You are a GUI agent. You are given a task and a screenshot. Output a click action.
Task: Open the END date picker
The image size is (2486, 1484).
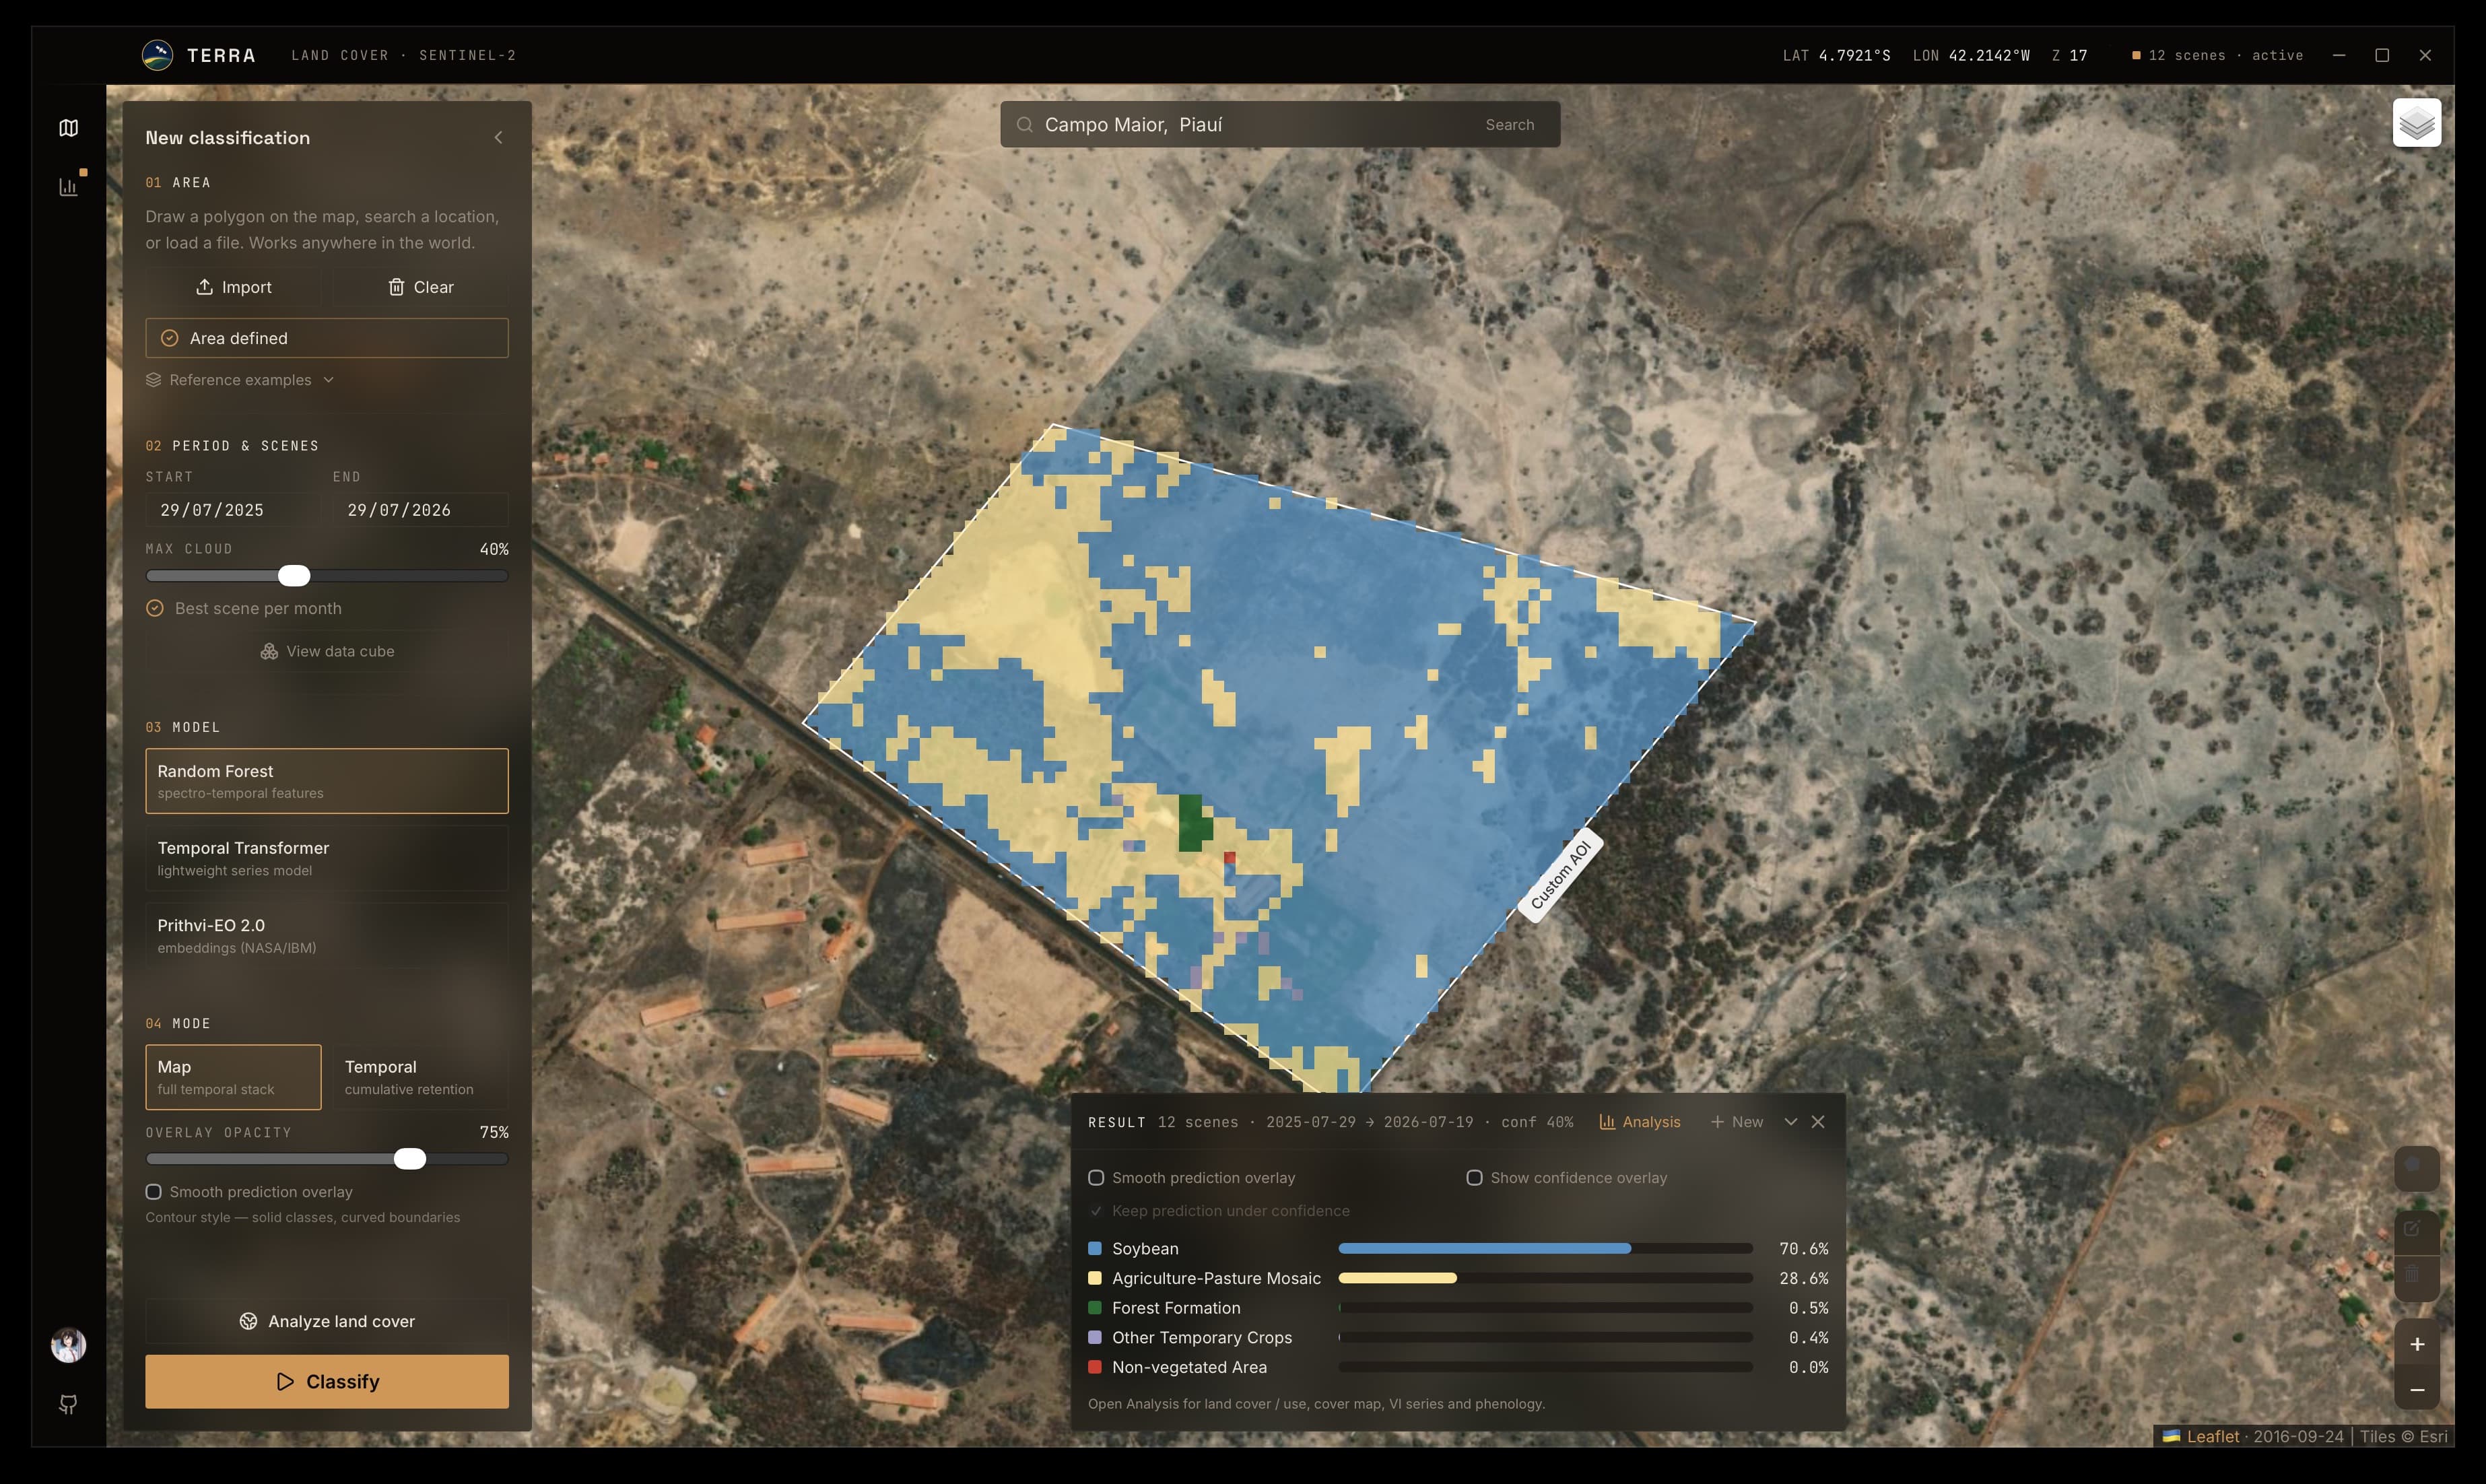(x=421, y=510)
